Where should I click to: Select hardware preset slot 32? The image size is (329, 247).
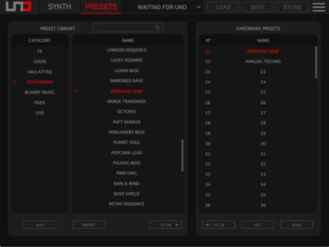[257, 164]
